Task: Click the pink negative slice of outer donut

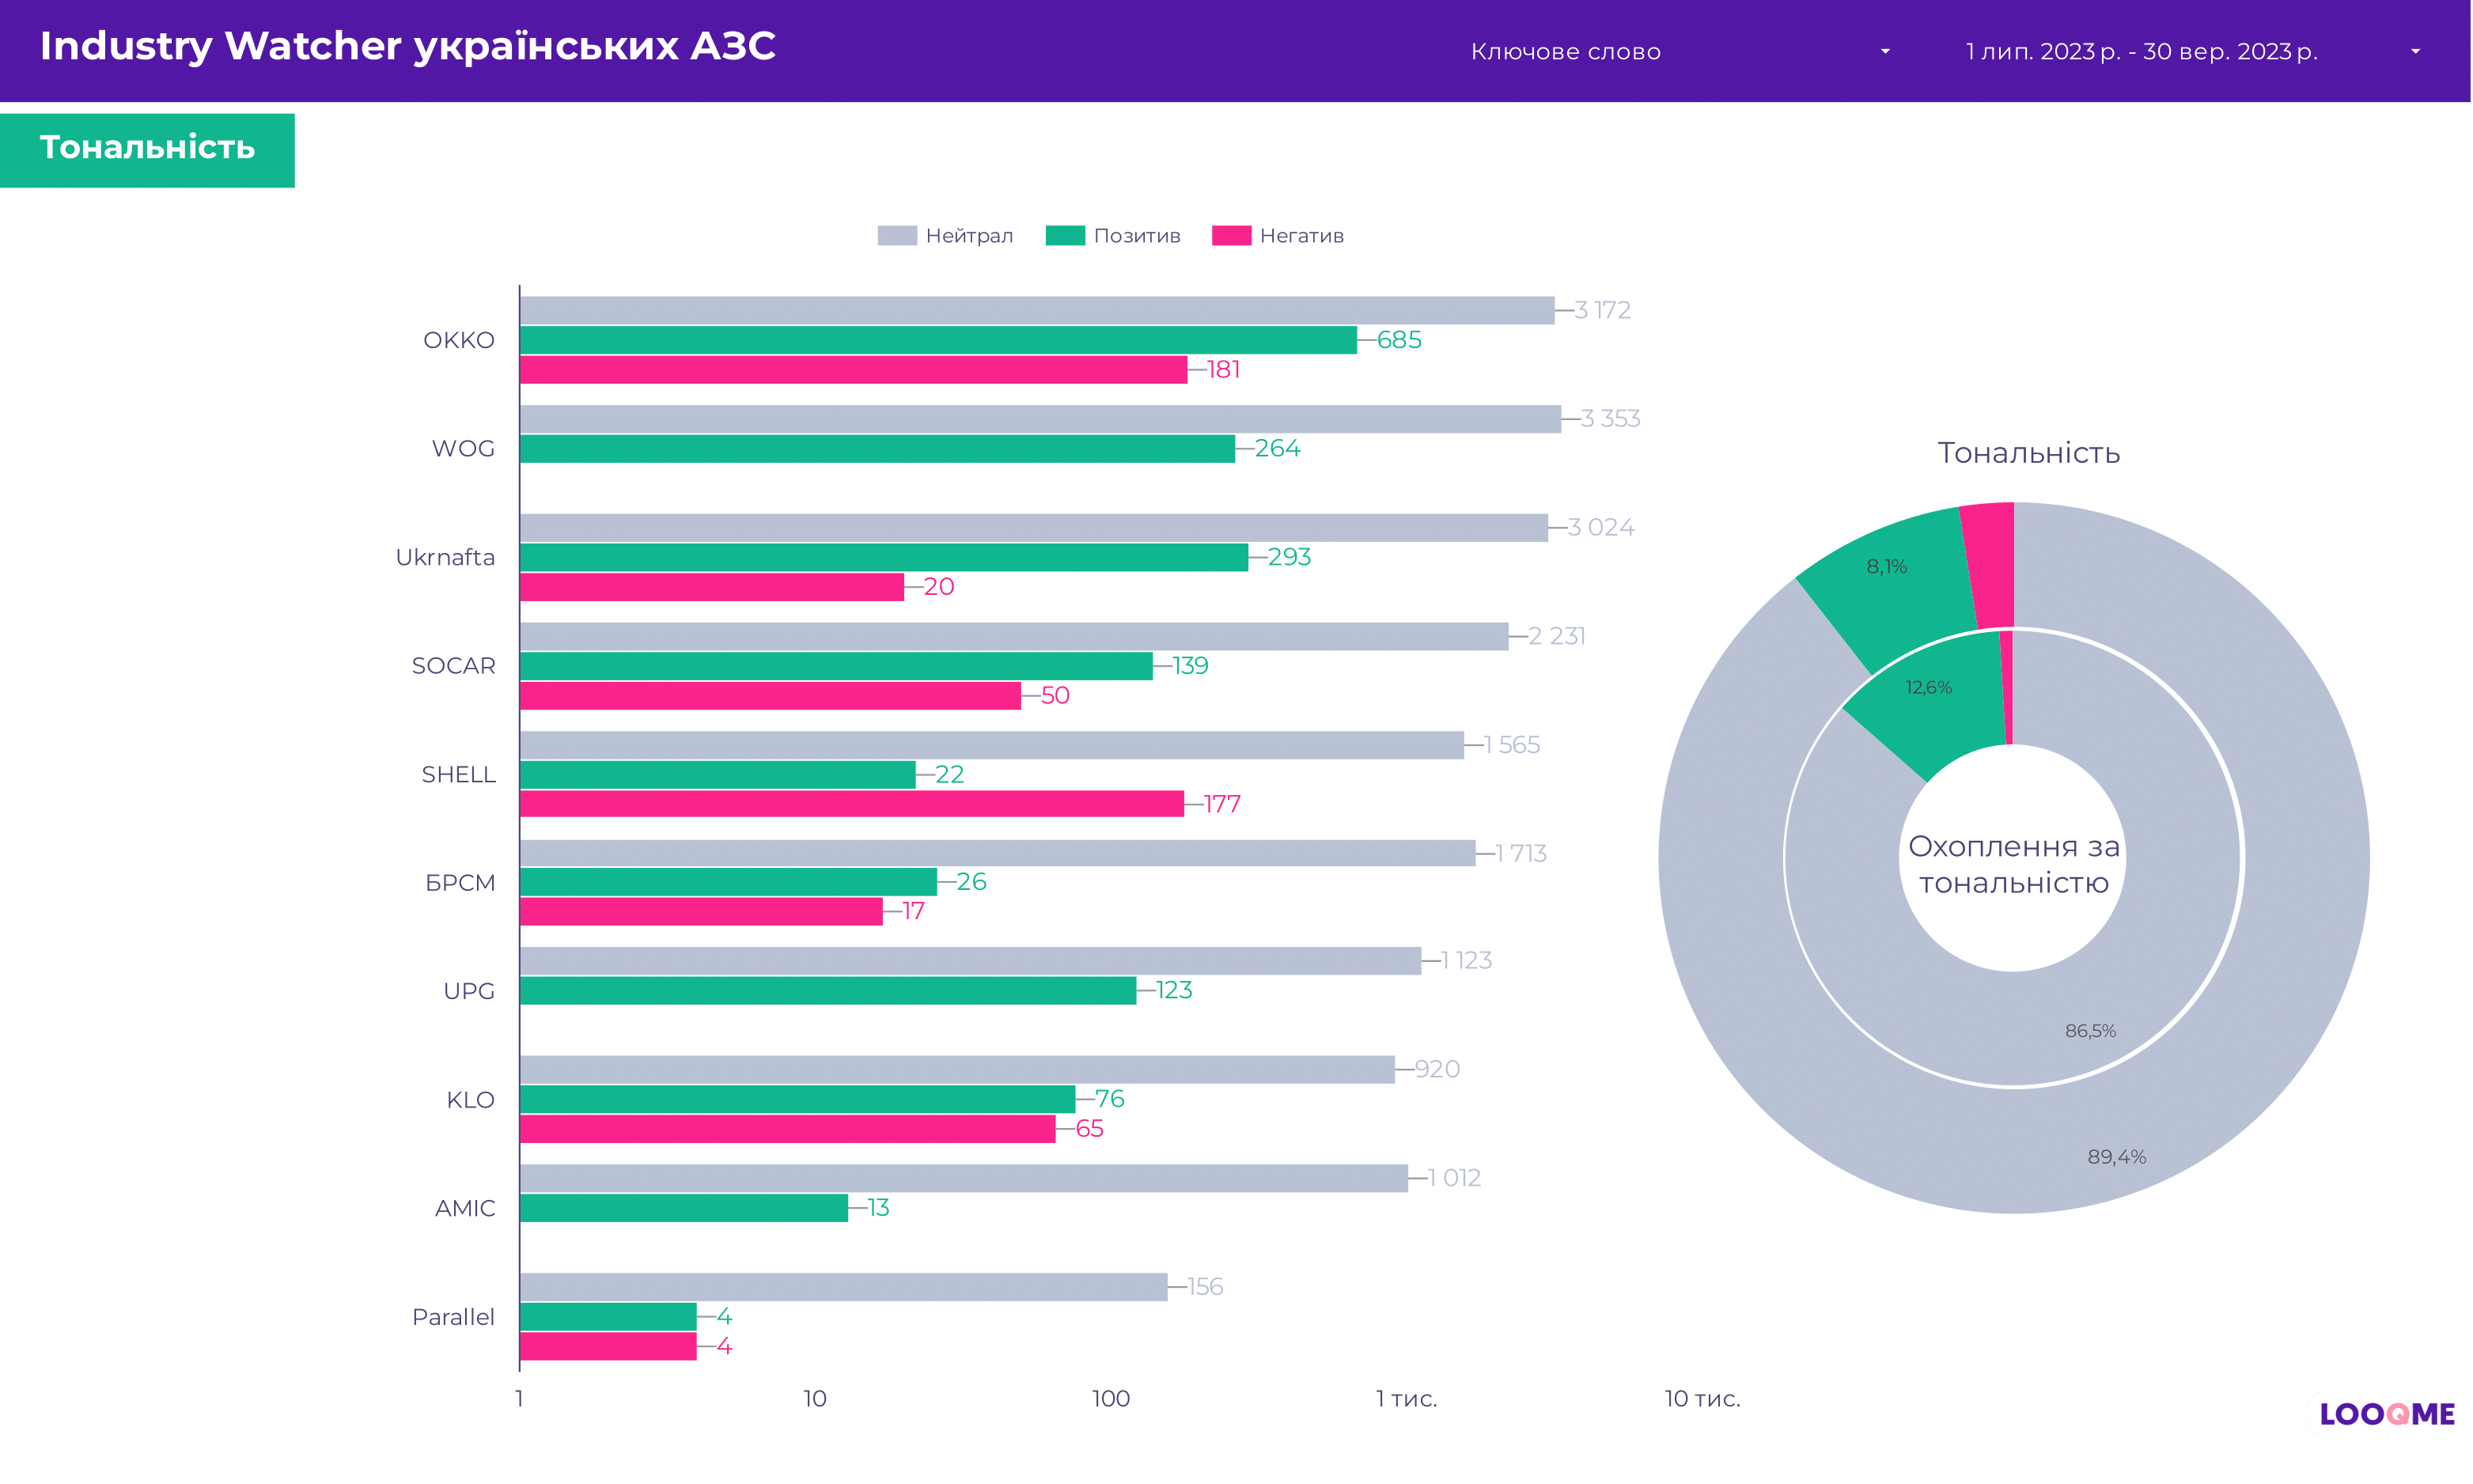Action: [x=1992, y=565]
